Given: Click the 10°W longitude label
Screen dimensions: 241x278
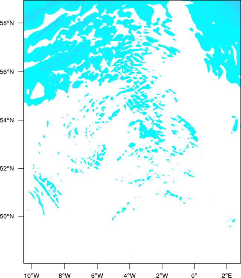Looking at the screenshot, I should (x=32, y=275).
